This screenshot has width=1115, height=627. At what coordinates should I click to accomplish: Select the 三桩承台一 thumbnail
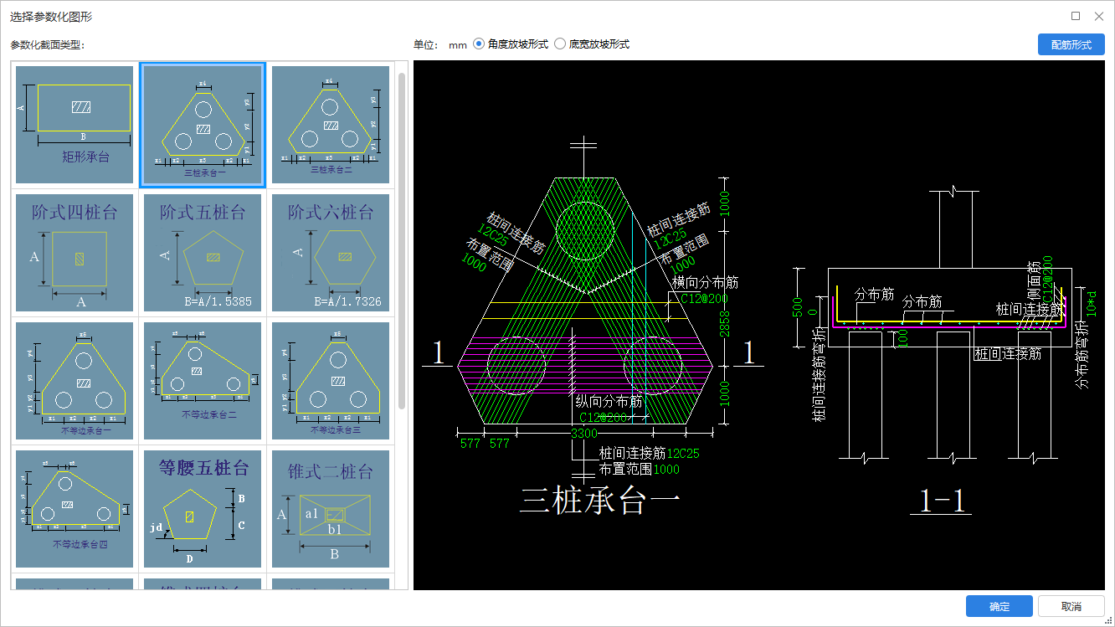pyautogui.click(x=203, y=125)
